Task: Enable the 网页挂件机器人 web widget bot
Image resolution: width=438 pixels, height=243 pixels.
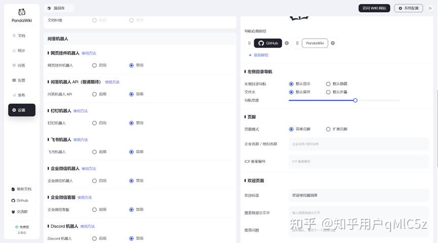Action: pyautogui.click(x=95, y=65)
